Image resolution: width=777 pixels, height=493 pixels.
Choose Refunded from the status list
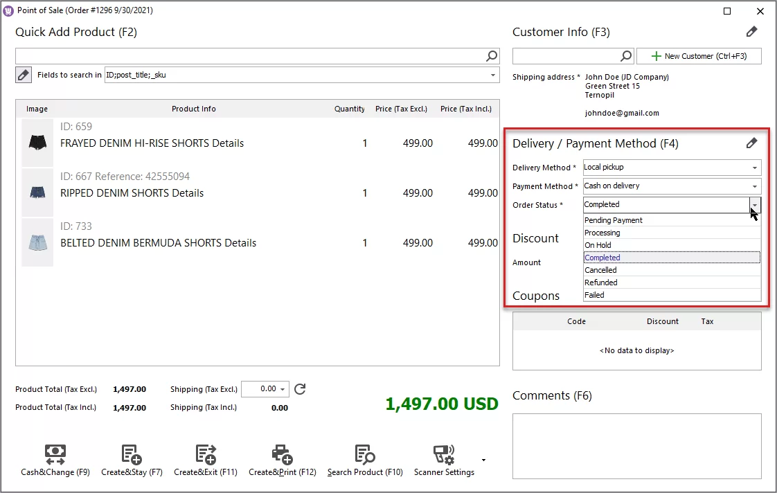(600, 282)
